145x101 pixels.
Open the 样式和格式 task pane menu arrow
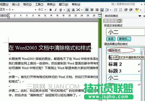coord(140,16)
